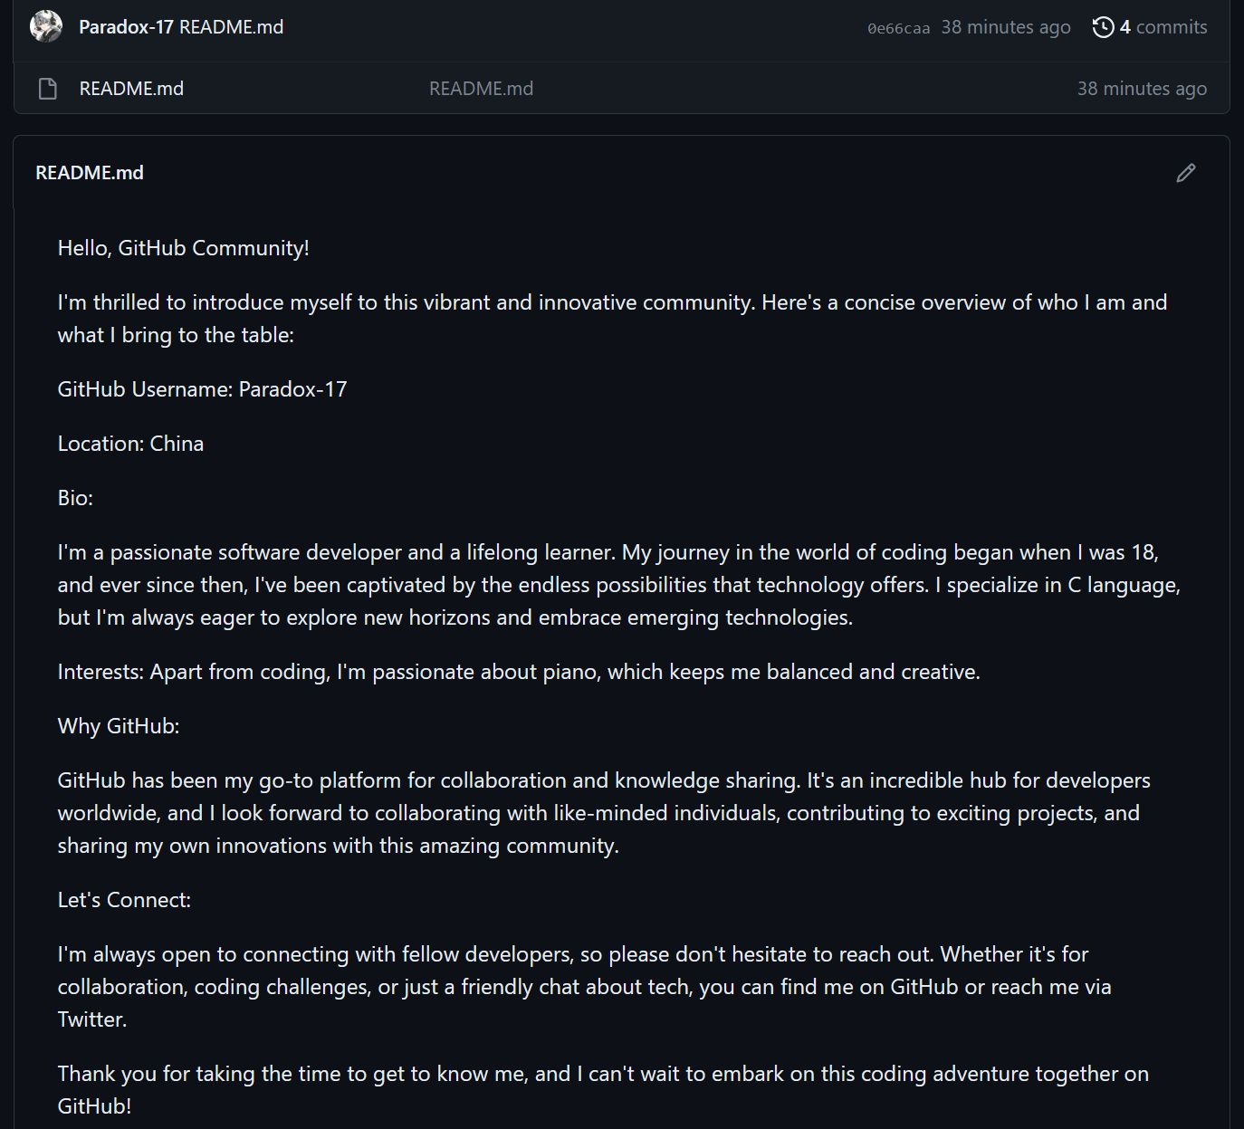Open the README.md file name in file list
Screen dimensions: 1244x1129
coord(131,89)
